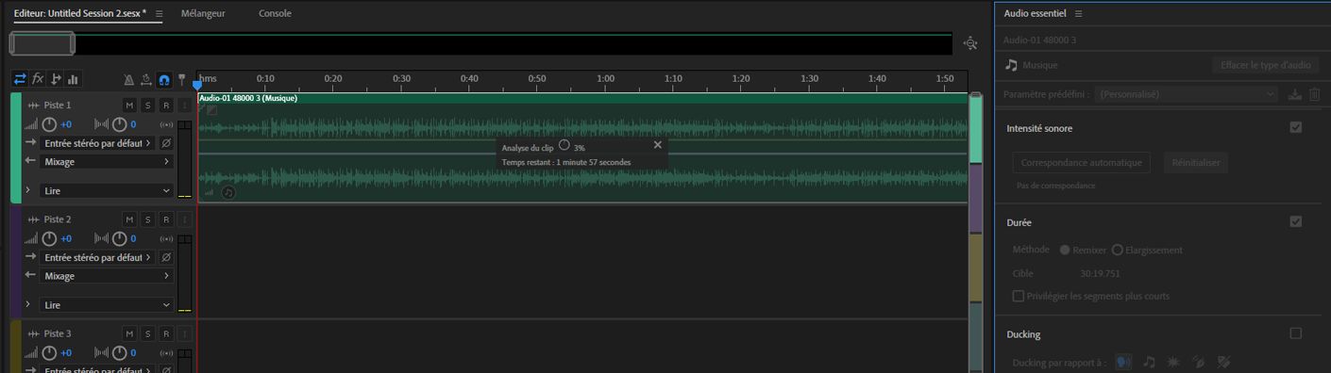The image size is (1331, 373).
Task: Select ducking against unassigned clips icon
Action: click(1223, 362)
